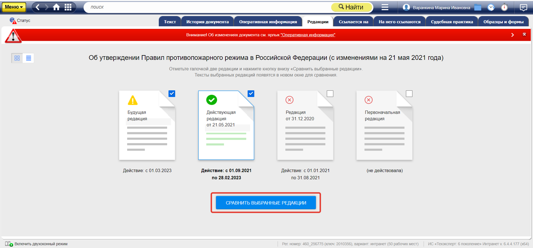The width and height of the screenshot is (533, 248).
Task: Select the Редакции tab
Action: pyautogui.click(x=318, y=22)
